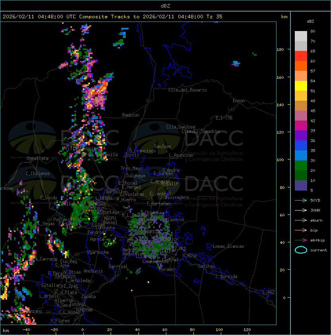Click the 'Uspallata' map label
The height and width of the screenshot is (335, 331).
[x=37, y=158]
